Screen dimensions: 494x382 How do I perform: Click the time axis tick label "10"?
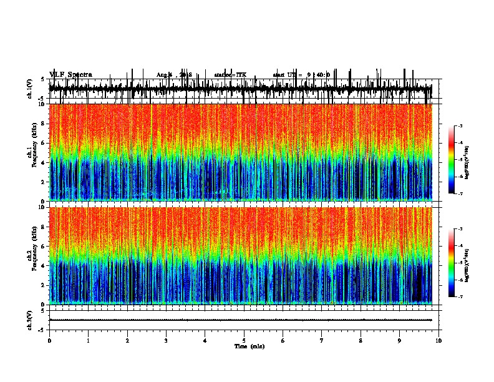(x=438, y=341)
